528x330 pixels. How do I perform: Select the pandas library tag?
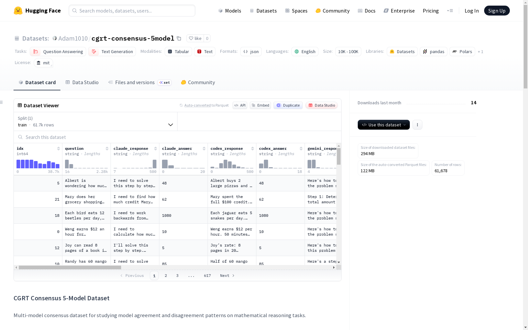(434, 51)
